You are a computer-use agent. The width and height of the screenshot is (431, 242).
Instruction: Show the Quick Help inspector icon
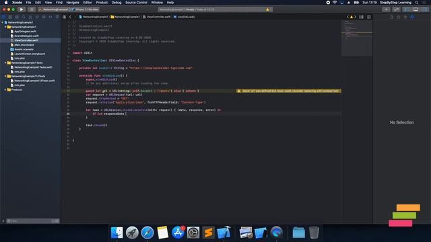pyautogui.click(x=405, y=17)
